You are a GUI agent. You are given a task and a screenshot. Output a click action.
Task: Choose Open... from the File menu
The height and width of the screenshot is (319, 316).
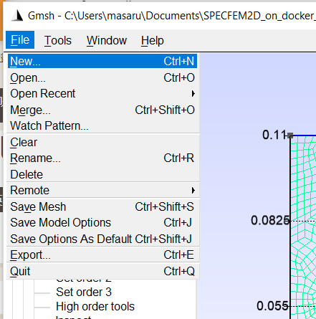click(x=102, y=77)
